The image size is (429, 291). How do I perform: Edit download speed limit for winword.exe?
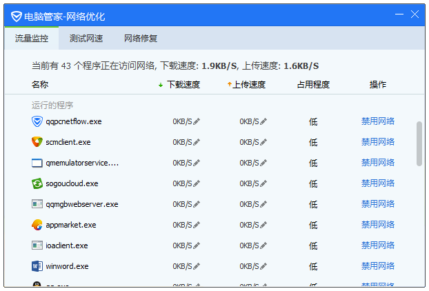197,266
